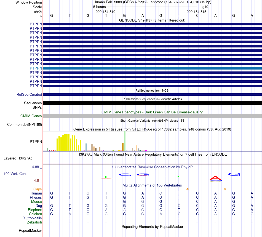Click the Sequences track label
262x237 pixels.
click(33, 103)
